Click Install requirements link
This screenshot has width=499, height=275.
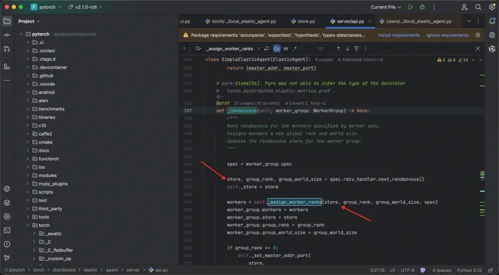point(399,35)
